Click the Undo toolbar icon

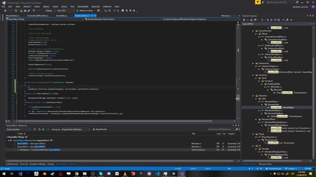[x=34, y=11]
